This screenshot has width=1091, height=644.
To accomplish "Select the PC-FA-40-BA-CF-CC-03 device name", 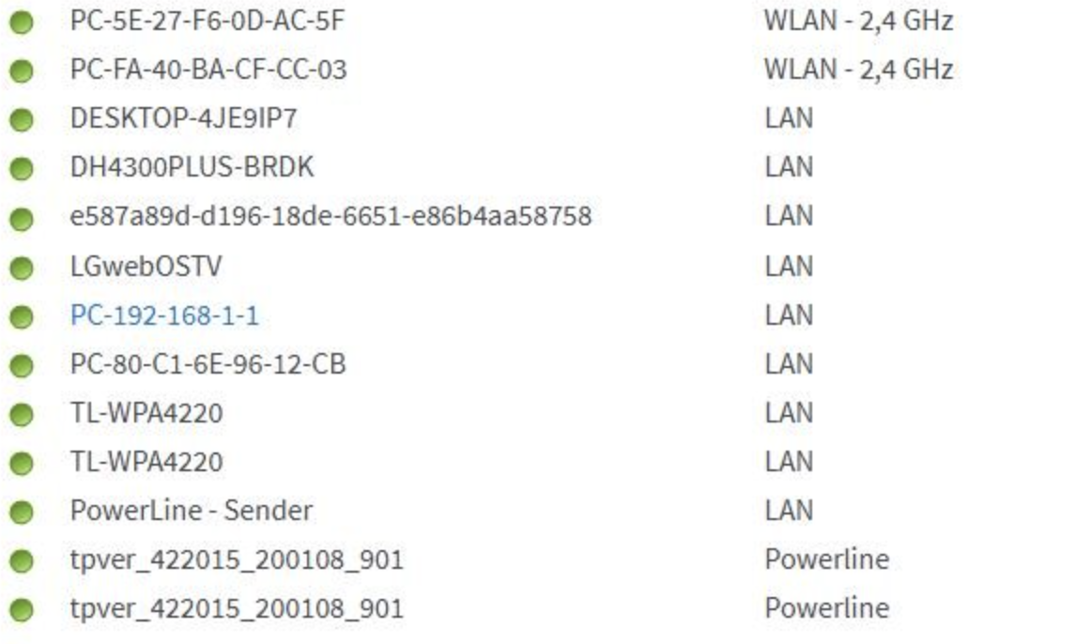I will pyautogui.click(x=208, y=69).
